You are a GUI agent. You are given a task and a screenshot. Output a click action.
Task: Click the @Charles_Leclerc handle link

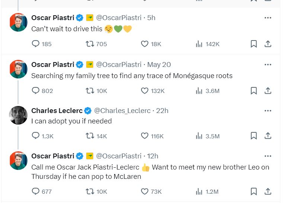click(x=122, y=111)
